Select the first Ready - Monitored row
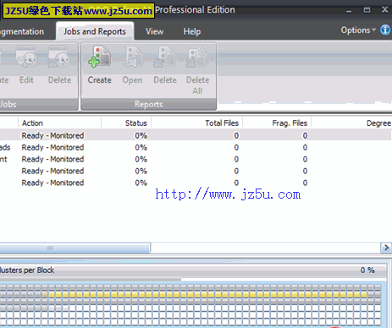This screenshot has width=392, height=328. click(x=196, y=135)
